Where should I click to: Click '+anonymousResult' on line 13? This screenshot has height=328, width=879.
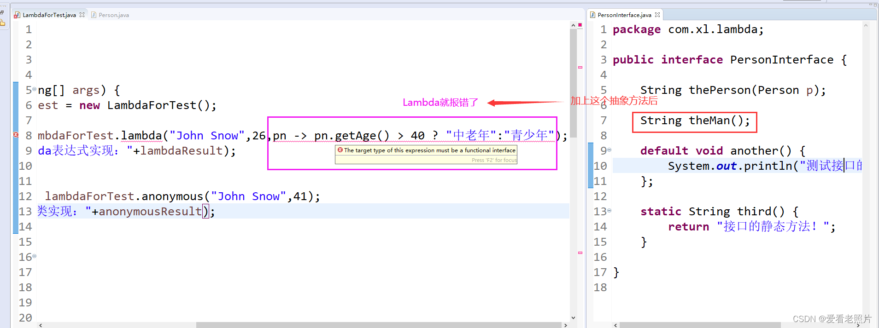pyautogui.click(x=147, y=212)
